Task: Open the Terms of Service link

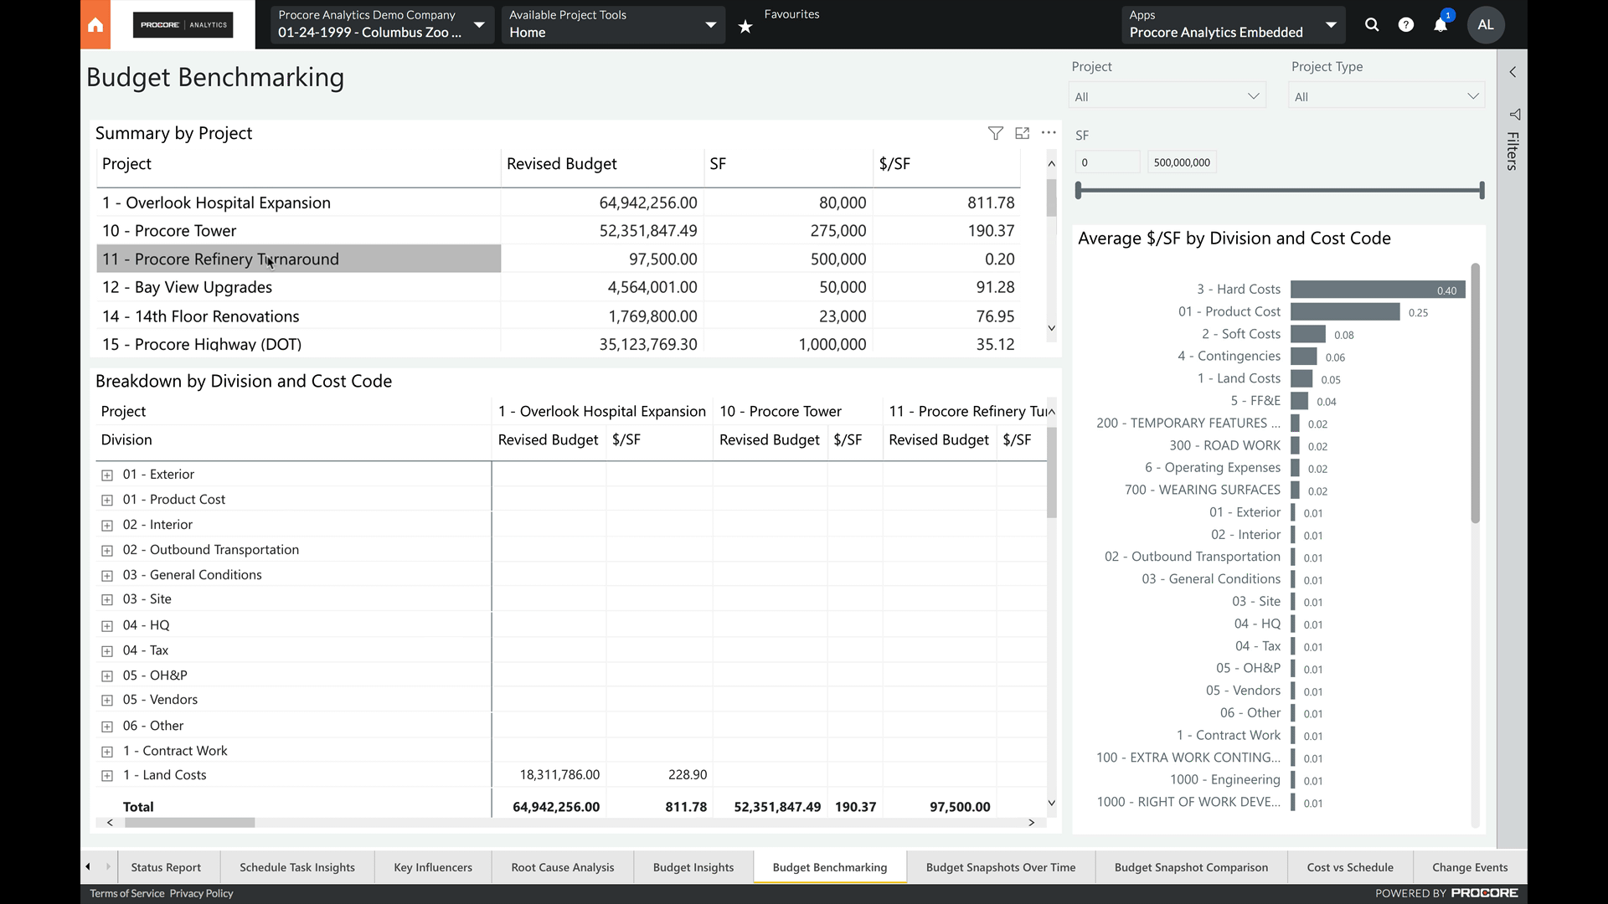Action: [127, 893]
